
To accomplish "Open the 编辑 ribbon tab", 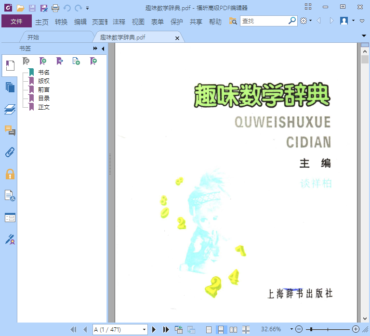I will point(80,22).
